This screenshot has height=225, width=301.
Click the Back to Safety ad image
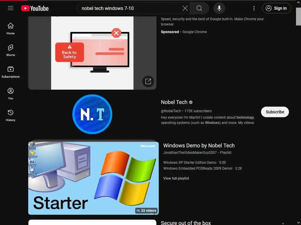(92, 53)
